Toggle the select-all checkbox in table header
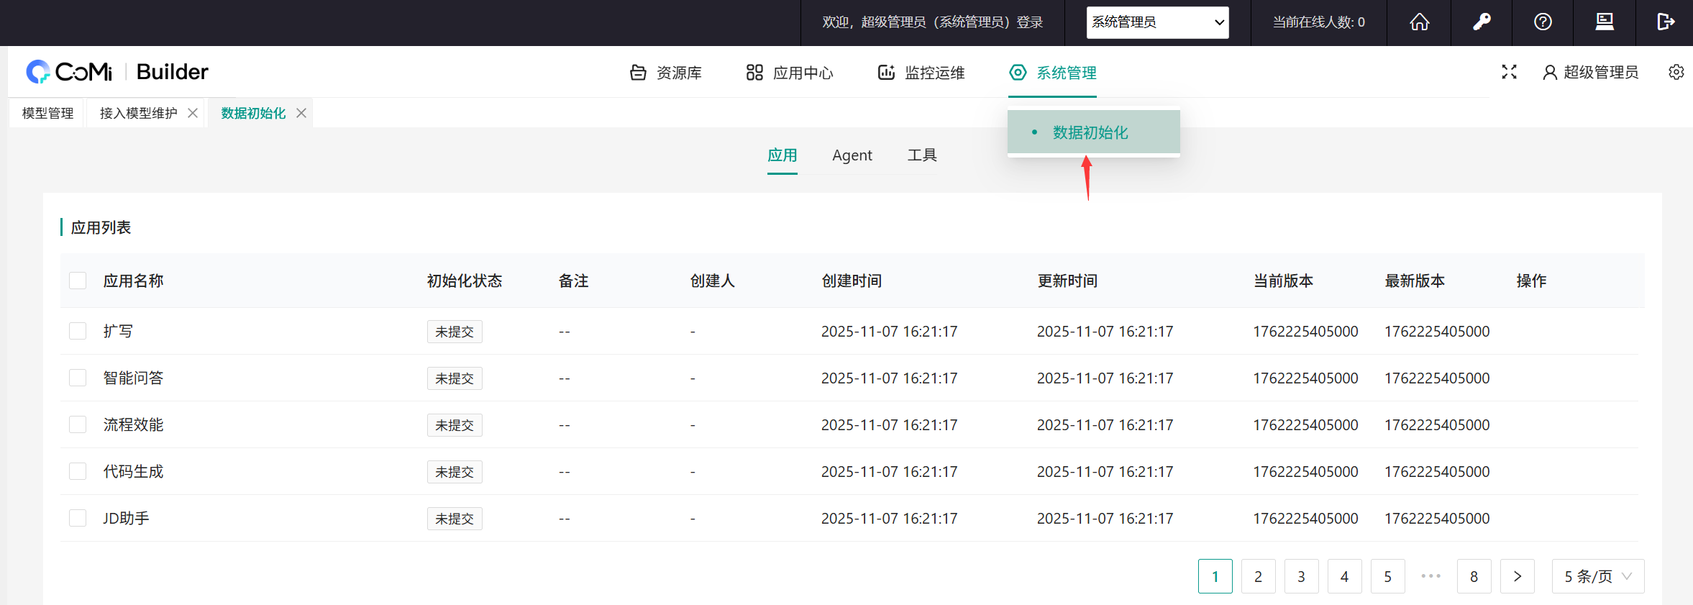This screenshot has height=605, width=1693. [x=78, y=281]
